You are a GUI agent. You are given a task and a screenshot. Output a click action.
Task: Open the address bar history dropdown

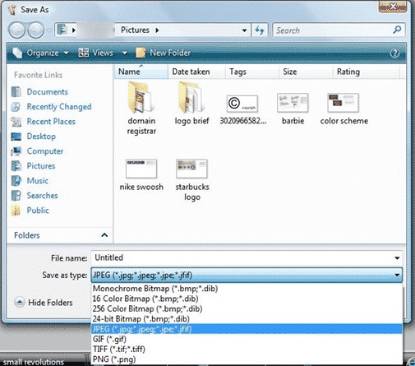click(244, 30)
